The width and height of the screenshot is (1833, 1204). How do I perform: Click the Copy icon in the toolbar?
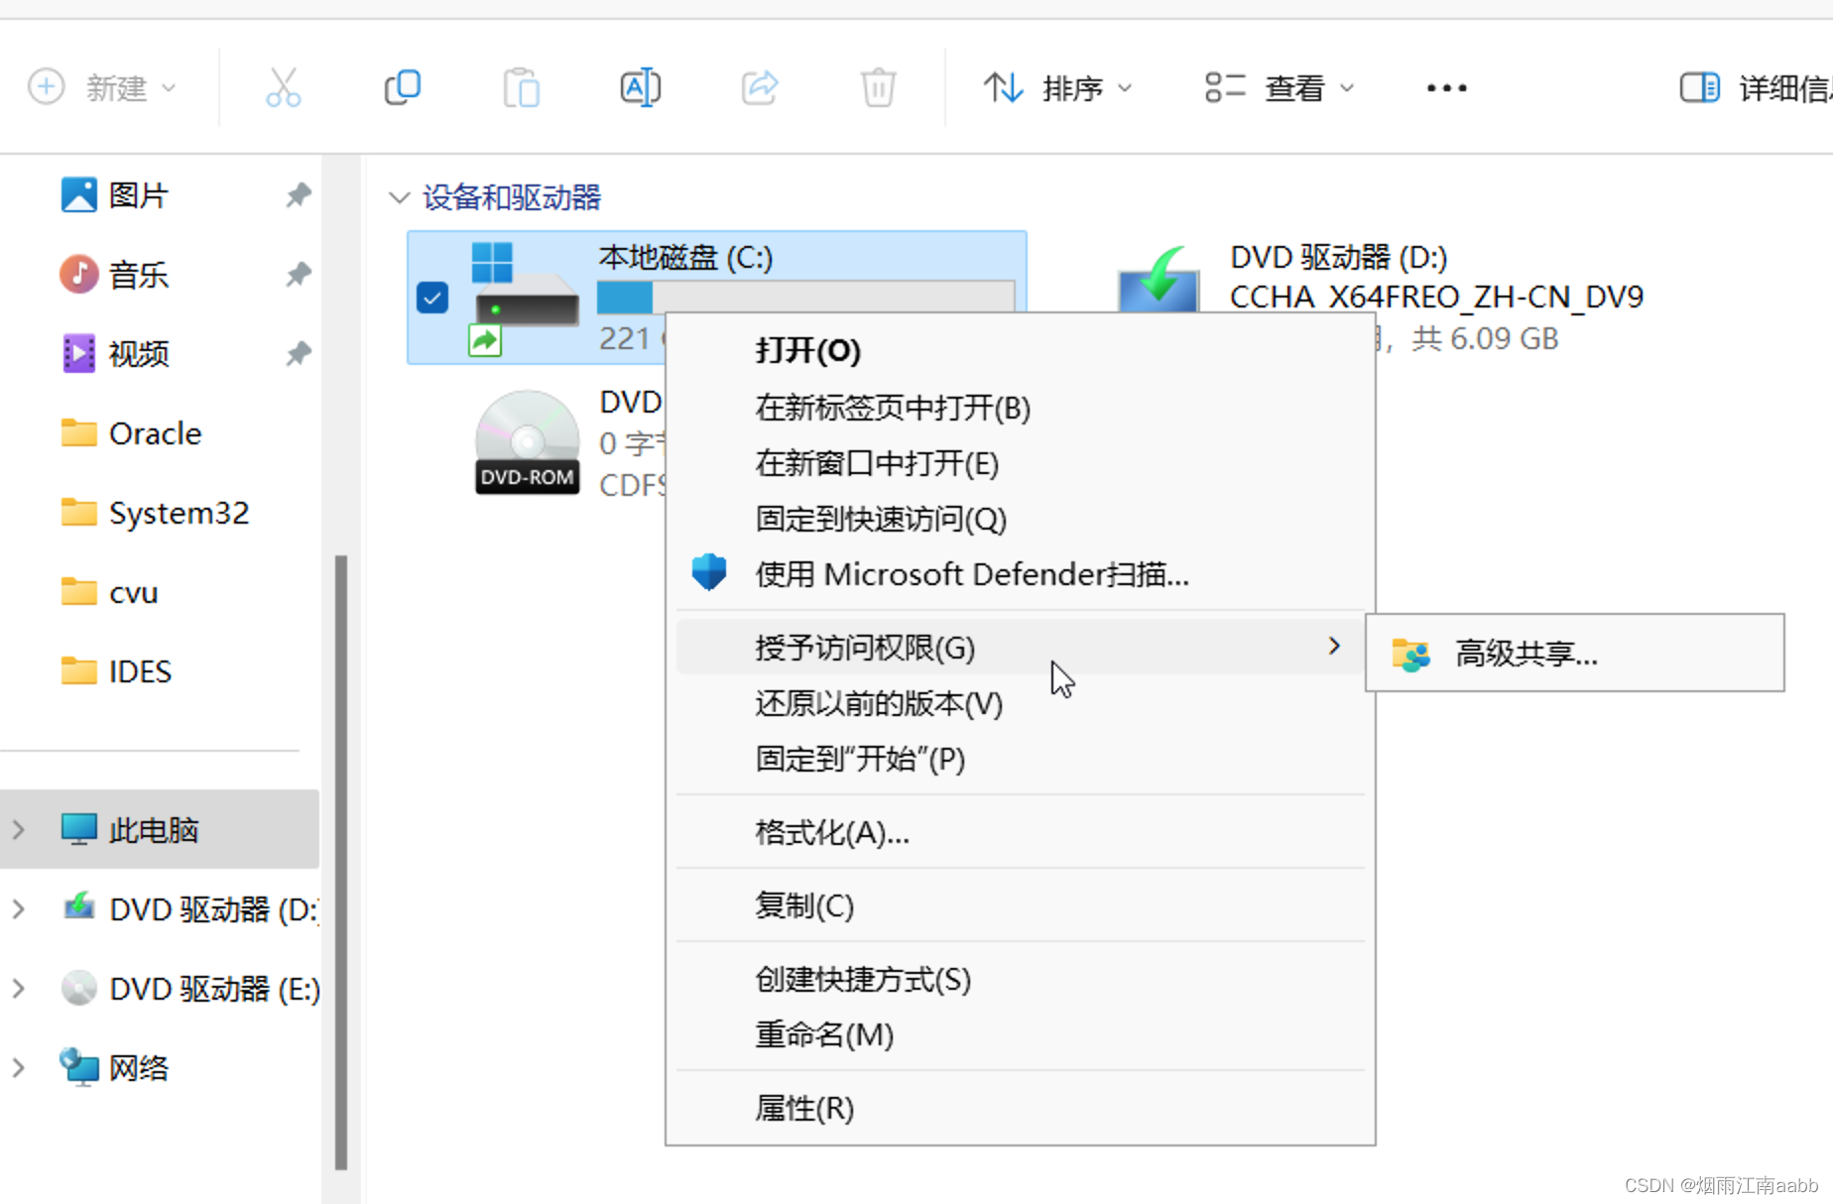[x=402, y=87]
